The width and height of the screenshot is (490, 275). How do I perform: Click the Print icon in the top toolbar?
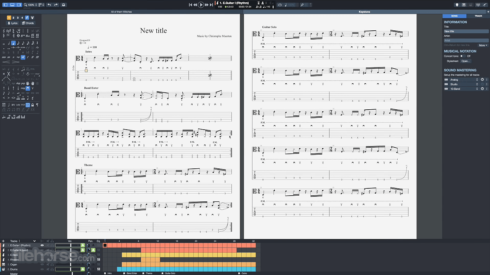(x=64, y=5)
